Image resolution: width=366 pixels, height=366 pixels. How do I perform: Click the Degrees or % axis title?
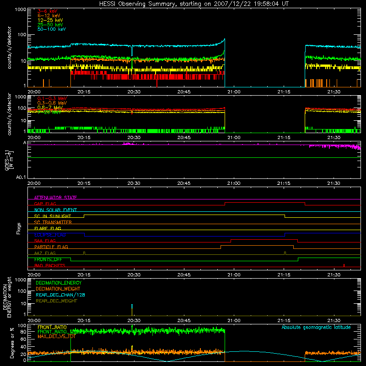(x=12, y=343)
